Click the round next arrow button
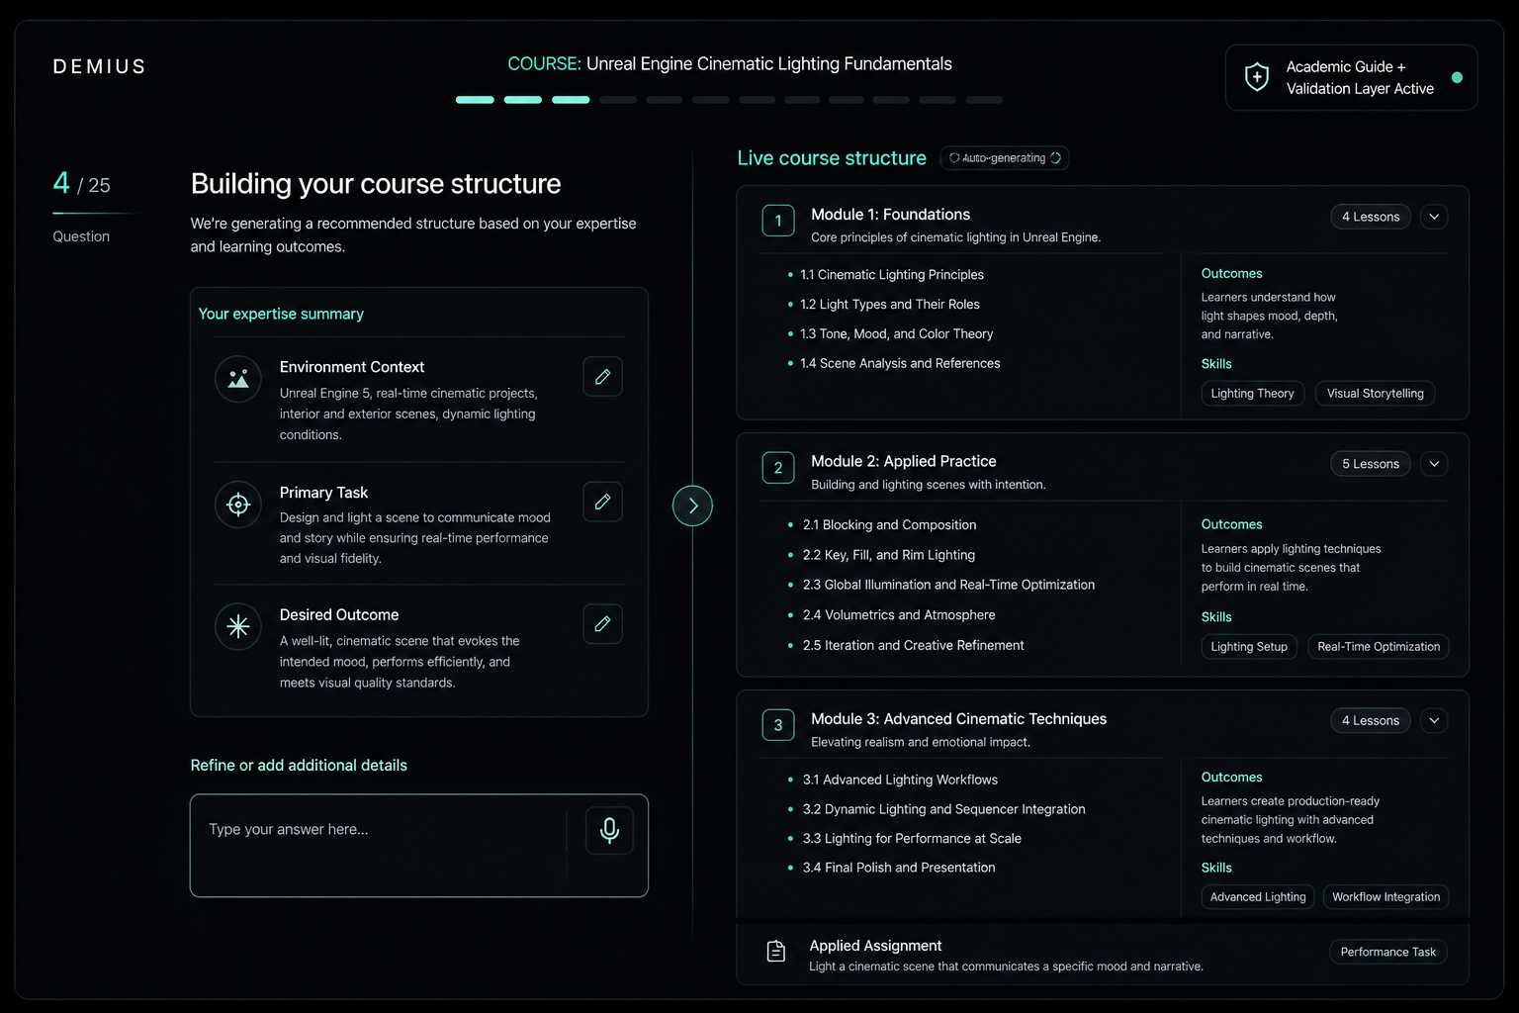1519x1013 pixels. pyautogui.click(x=692, y=506)
